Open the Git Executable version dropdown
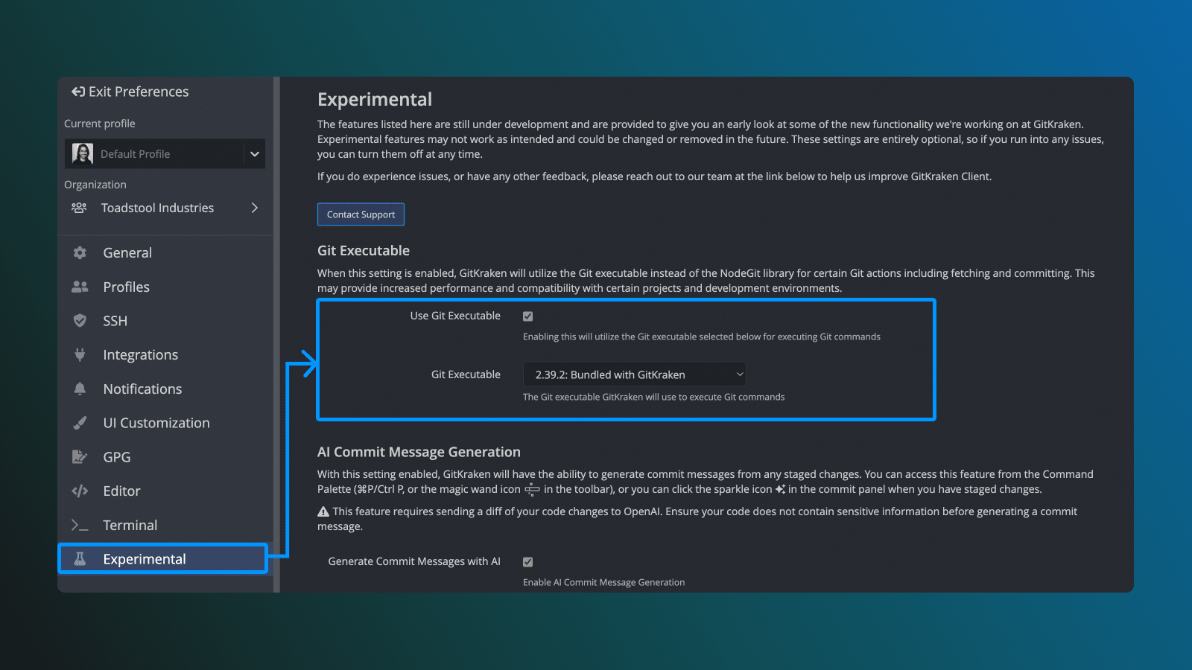This screenshot has height=670, width=1192. pyautogui.click(x=634, y=374)
